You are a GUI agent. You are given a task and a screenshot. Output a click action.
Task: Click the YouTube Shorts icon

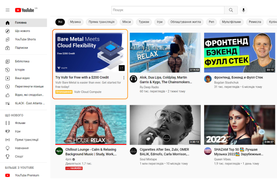8,40
